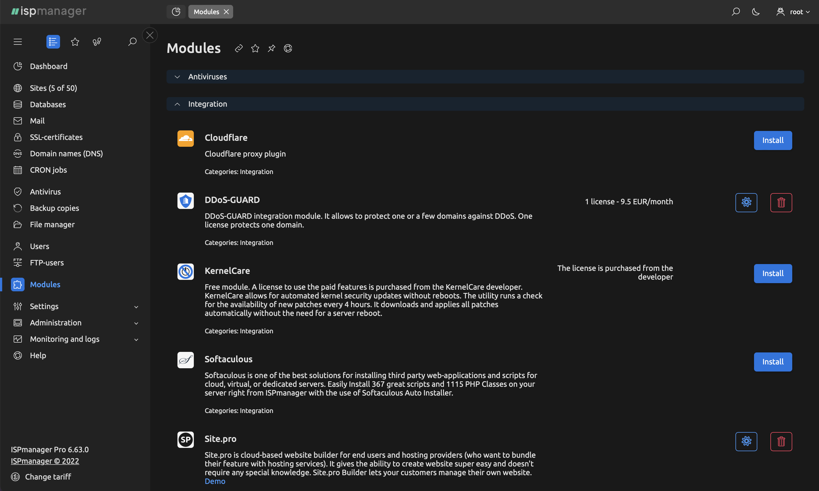Open DDoS-GUARD settings gear
This screenshot has width=819, height=491.
click(746, 202)
